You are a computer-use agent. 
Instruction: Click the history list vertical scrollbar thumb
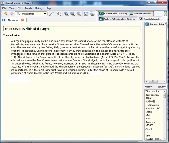pyautogui.click(x=164, y=96)
